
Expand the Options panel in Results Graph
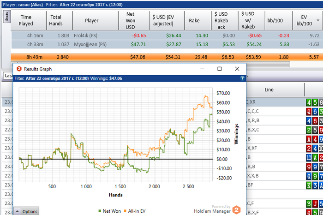tap(26, 211)
